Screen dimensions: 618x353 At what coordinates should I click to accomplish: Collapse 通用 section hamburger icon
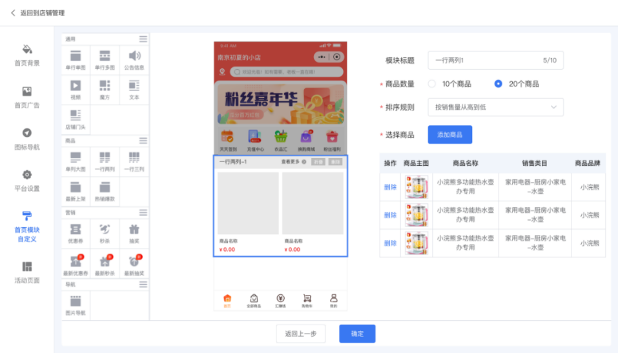tap(143, 39)
